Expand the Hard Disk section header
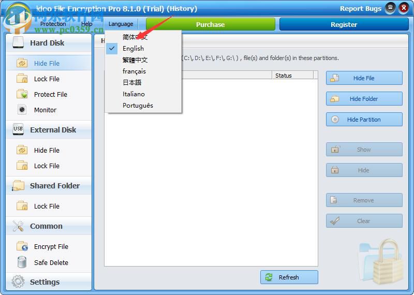The image size is (414, 295). [49, 43]
